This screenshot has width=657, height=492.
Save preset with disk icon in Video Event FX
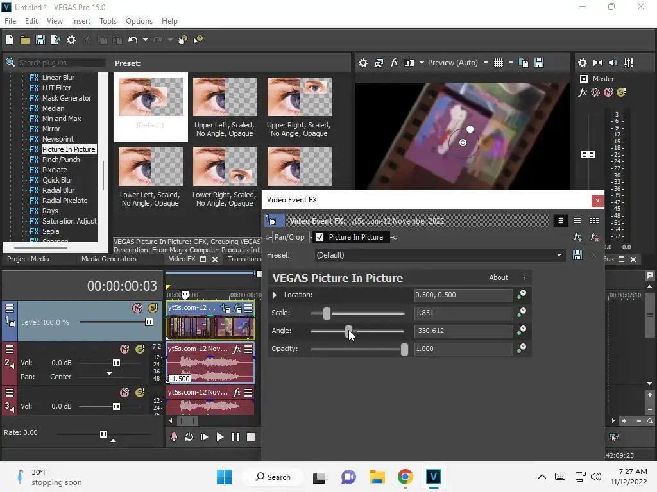577,255
